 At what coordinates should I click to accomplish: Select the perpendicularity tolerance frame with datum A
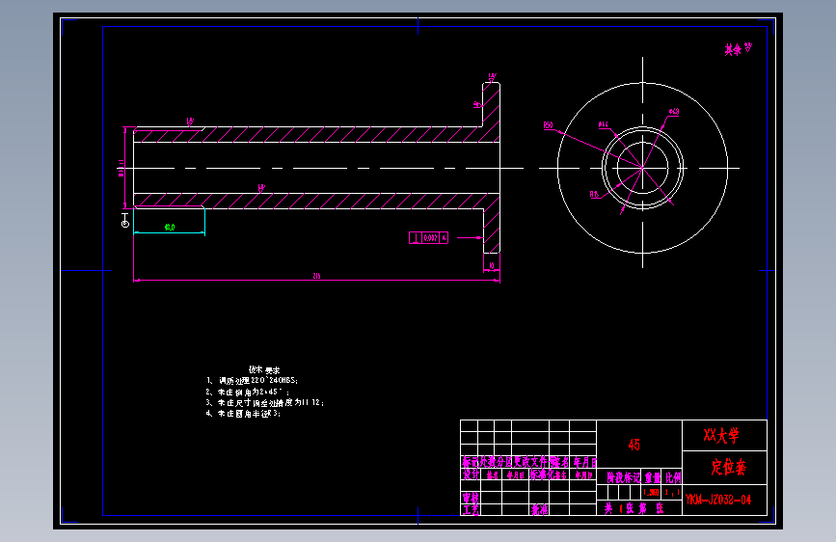point(429,238)
